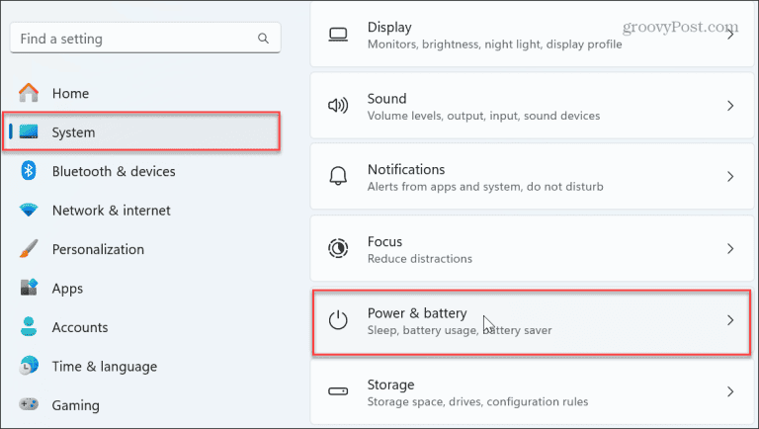Click the Network wifi icon
This screenshot has width=759, height=429.
(x=29, y=210)
